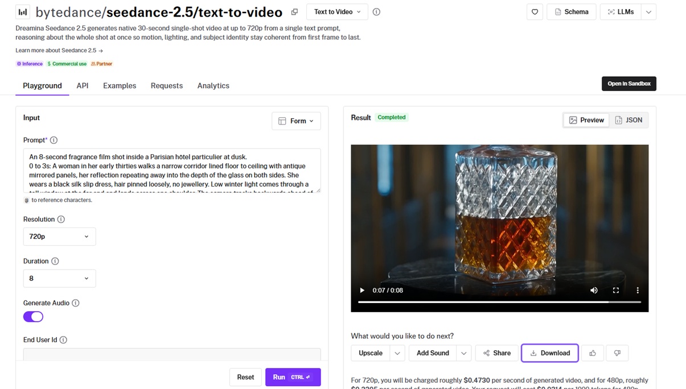Seek using the video progress bar

coord(499,302)
